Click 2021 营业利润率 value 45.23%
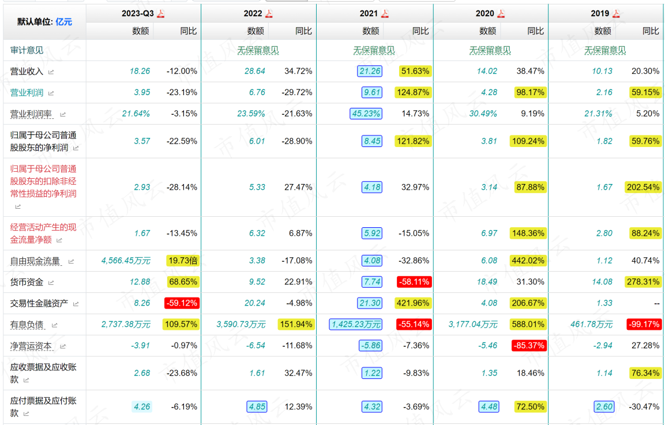 [366, 113]
